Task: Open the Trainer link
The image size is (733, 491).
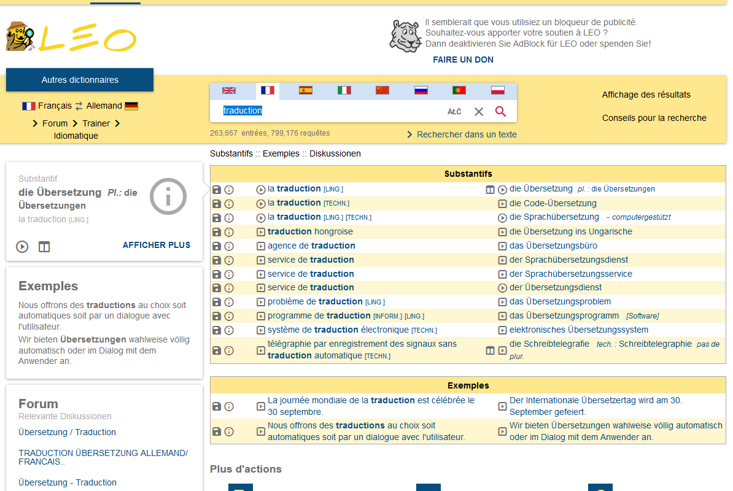Action: pyautogui.click(x=96, y=123)
